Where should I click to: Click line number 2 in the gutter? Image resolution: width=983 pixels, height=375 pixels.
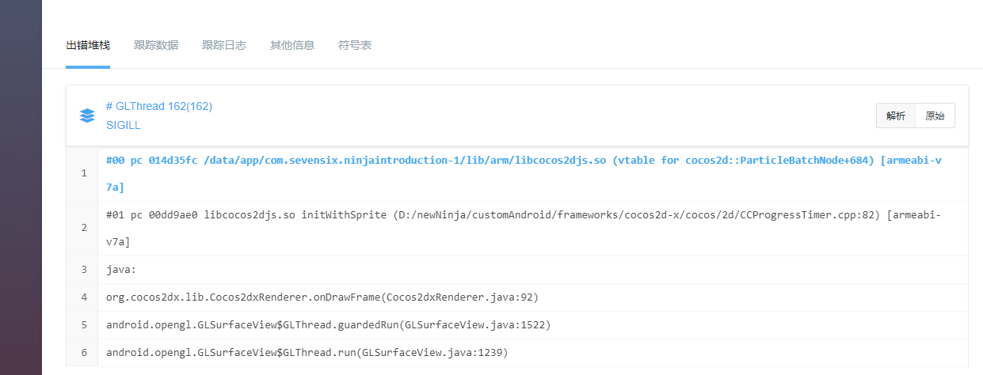tap(84, 228)
